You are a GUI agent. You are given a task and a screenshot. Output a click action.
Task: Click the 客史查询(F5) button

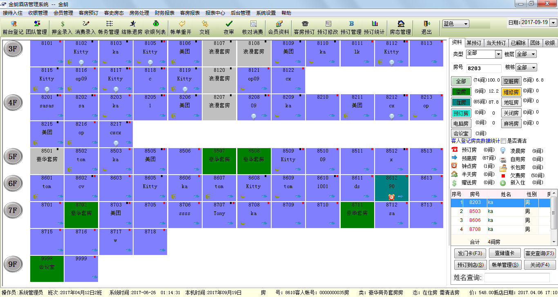pyautogui.click(x=540, y=253)
